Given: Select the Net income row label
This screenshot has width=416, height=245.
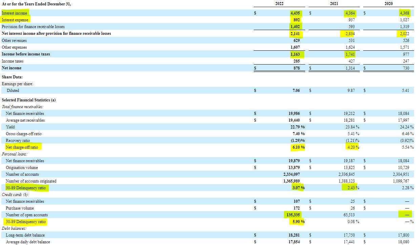Looking at the screenshot, I should point(11,68).
